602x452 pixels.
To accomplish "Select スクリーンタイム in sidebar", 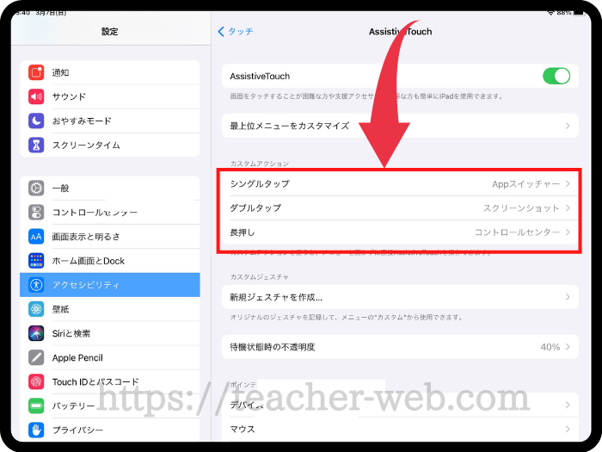I will tap(110, 145).
